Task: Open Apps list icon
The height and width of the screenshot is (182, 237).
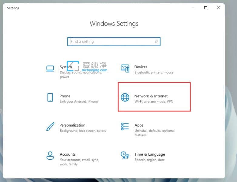Action: tap(125, 126)
